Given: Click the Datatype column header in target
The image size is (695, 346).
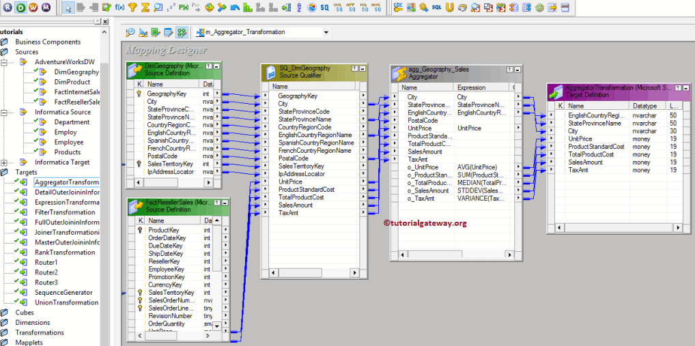Looking at the screenshot, I should (x=649, y=106).
